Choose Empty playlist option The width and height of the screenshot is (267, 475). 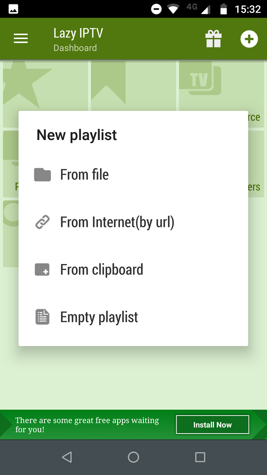(99, 317)
